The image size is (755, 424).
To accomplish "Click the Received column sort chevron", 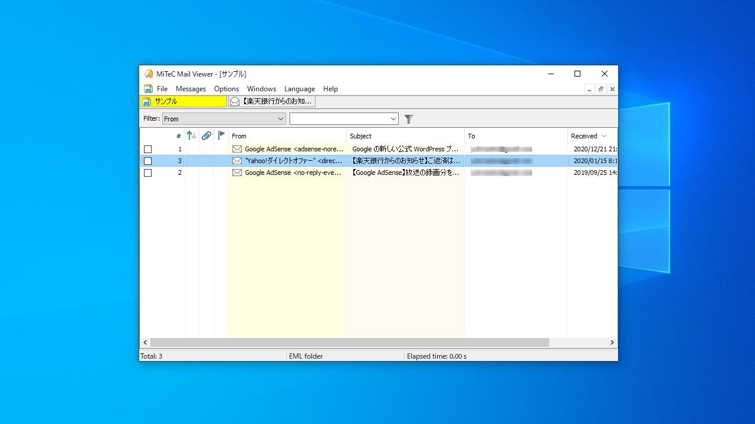I will point(604,136).
